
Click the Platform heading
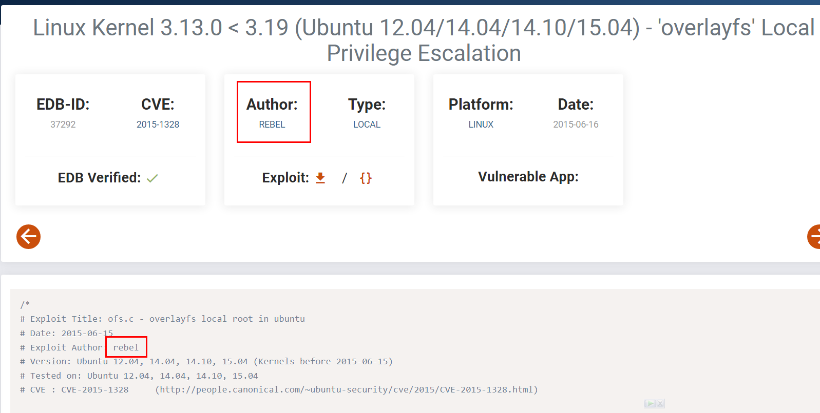pos(481,105)
